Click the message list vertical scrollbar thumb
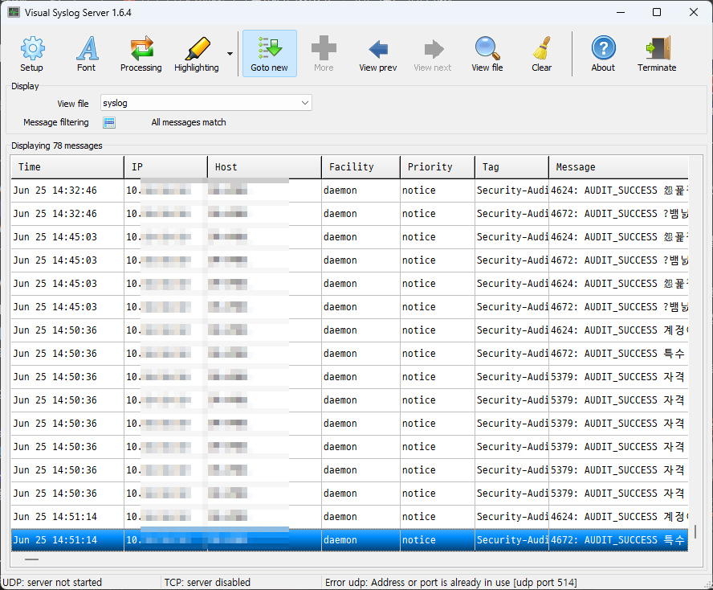 695,531
